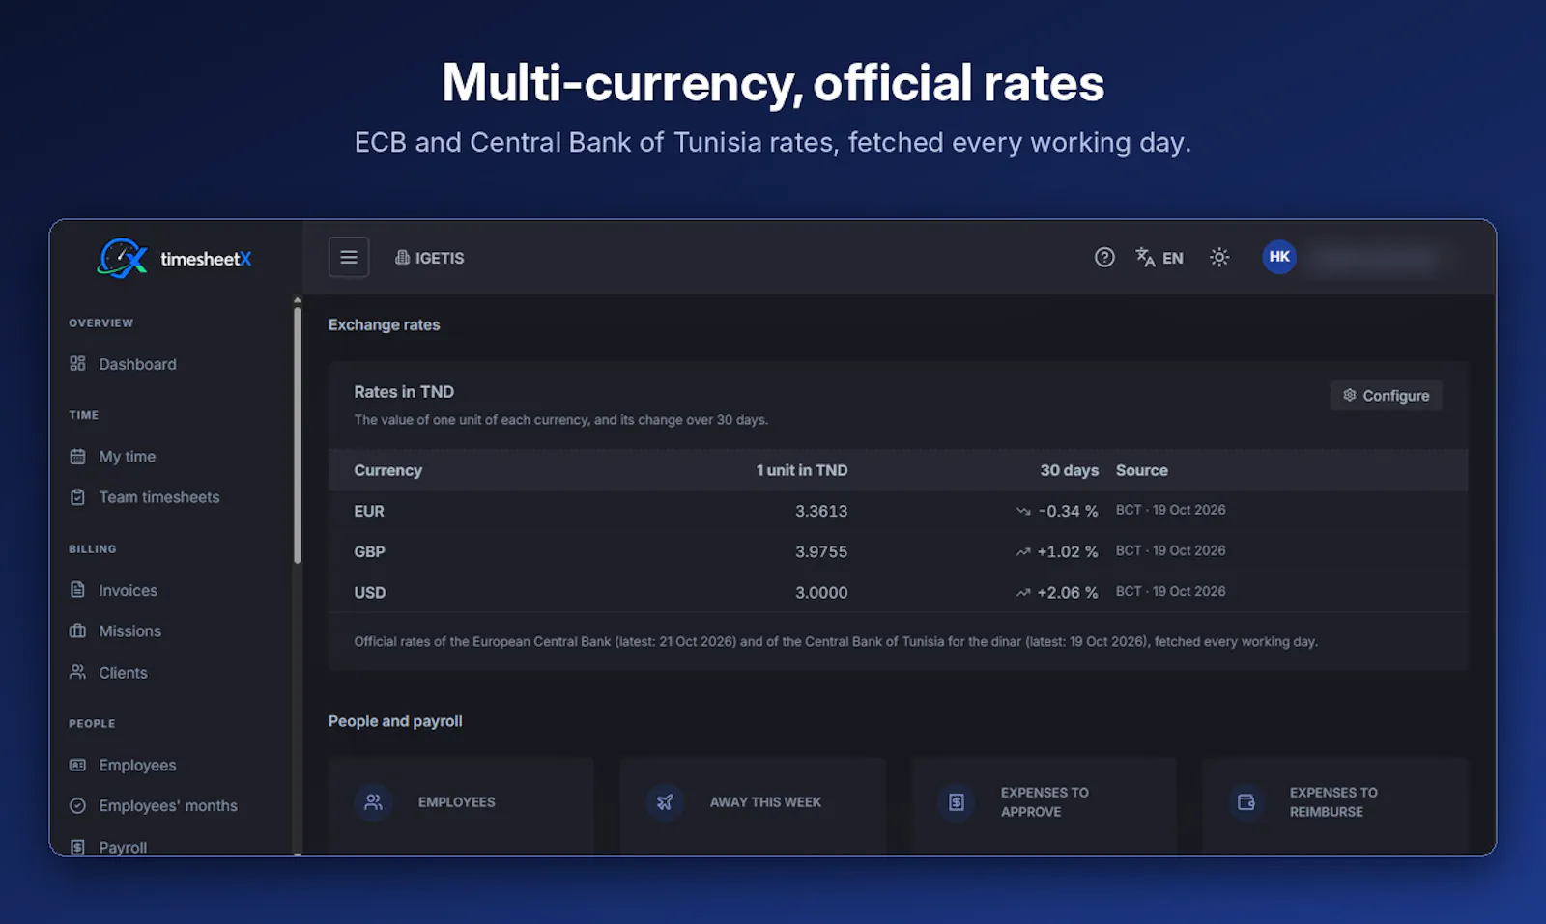The height and width of the screenshot is (924, 1546).
Task: Select the AWAY THIS WEEK card
Action: point(753,805)
